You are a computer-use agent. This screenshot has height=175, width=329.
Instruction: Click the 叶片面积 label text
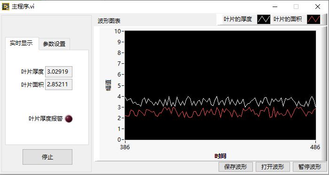coord(32,84)
